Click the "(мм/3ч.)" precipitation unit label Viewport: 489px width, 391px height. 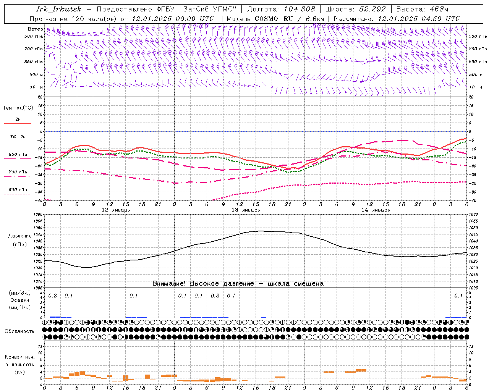(19, 293)
